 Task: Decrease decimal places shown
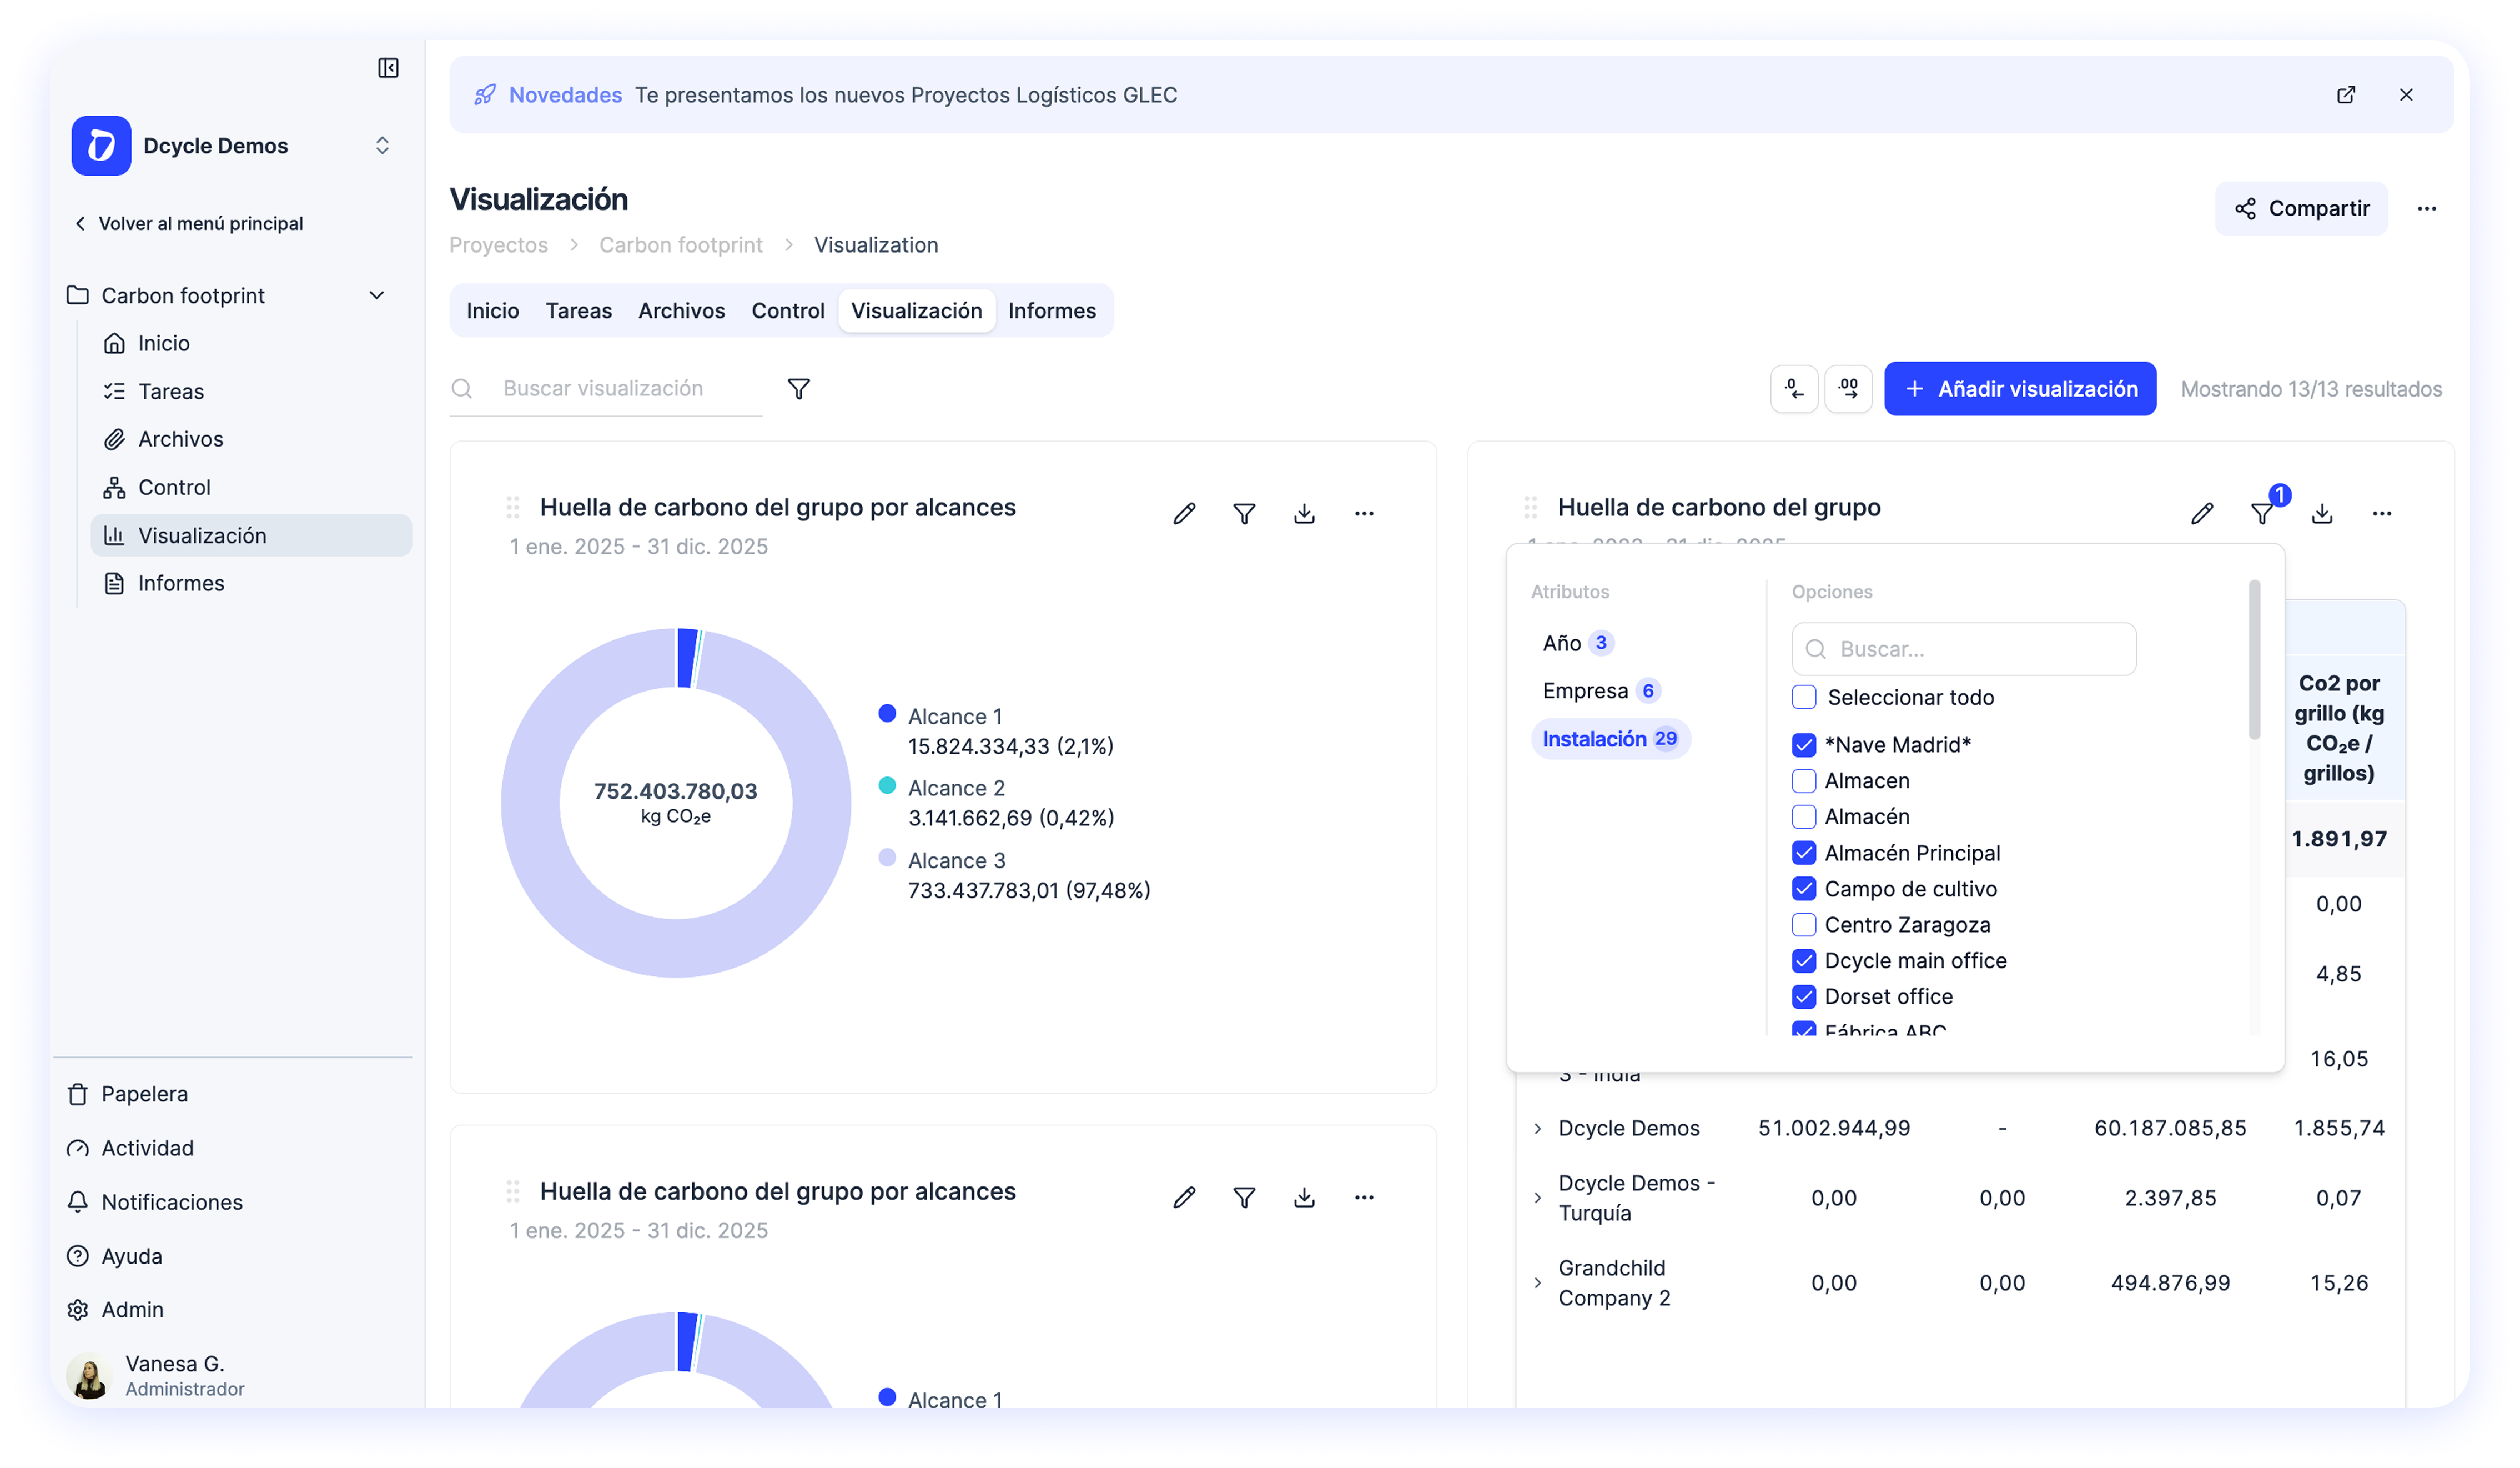(1794, 388)
